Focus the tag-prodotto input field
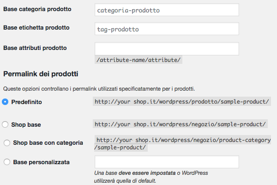Screen dimensions: 277x185 point(166,29)
